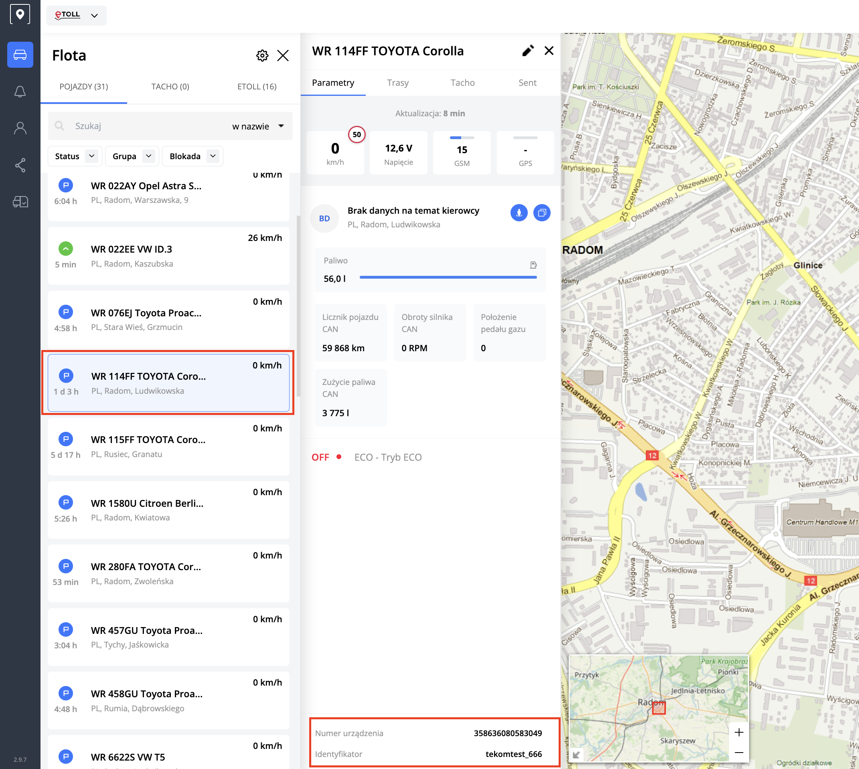The width and height of the screenshot is (859, 769).
Task: Switch to ETOLL (16) tab
Action: coord(257,87)
